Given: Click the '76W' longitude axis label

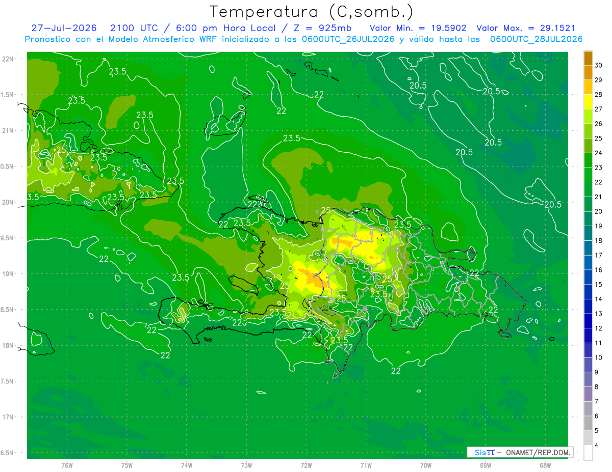Looking at the screenshot, I should click(x=67, y=465).
